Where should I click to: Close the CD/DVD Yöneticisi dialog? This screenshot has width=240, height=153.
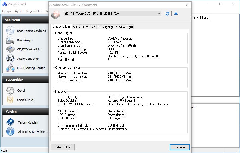187,5
